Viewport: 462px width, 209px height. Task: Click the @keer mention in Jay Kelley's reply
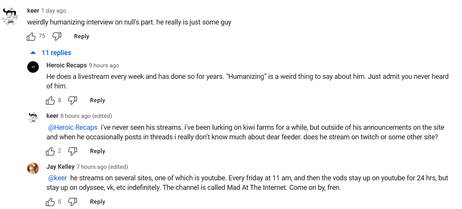[x=58, y=178]
